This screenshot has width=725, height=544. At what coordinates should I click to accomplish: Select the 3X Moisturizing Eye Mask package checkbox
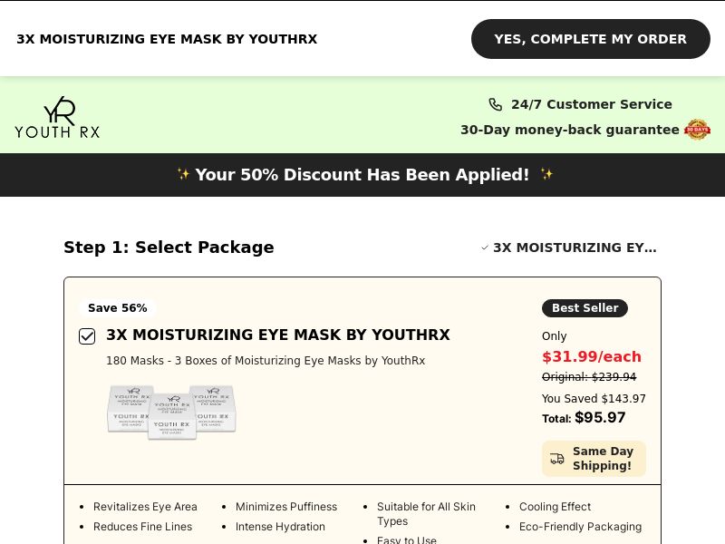pos(87,336)
